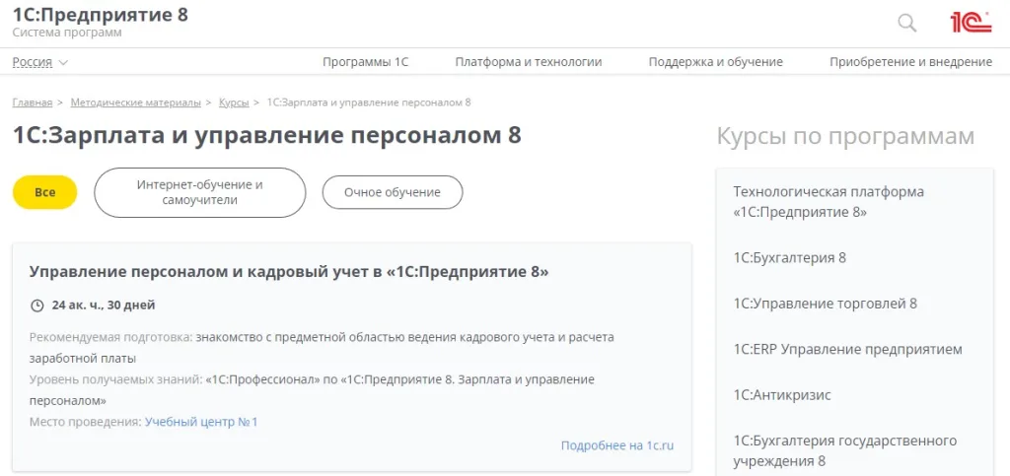Expand the Россия region dropdown
The width and height of the screenshot is (1010, 476).
39,62
